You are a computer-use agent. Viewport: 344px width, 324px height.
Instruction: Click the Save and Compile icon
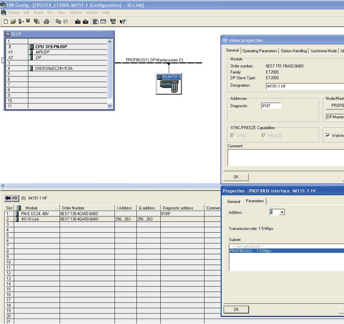37,21
